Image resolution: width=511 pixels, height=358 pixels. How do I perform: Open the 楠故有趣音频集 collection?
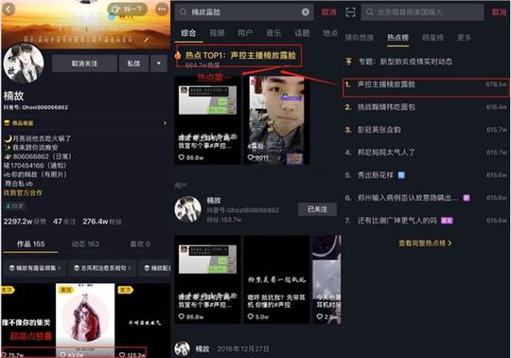(35, 268)
